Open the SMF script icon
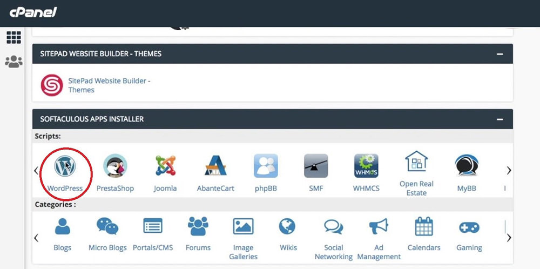The width and height of the screenshot is (540, 269). click(316, 166)
